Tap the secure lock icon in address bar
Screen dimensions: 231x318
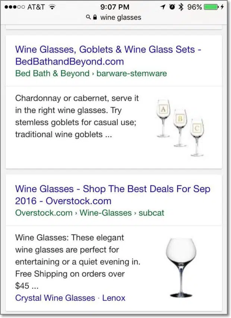[95, 17]
